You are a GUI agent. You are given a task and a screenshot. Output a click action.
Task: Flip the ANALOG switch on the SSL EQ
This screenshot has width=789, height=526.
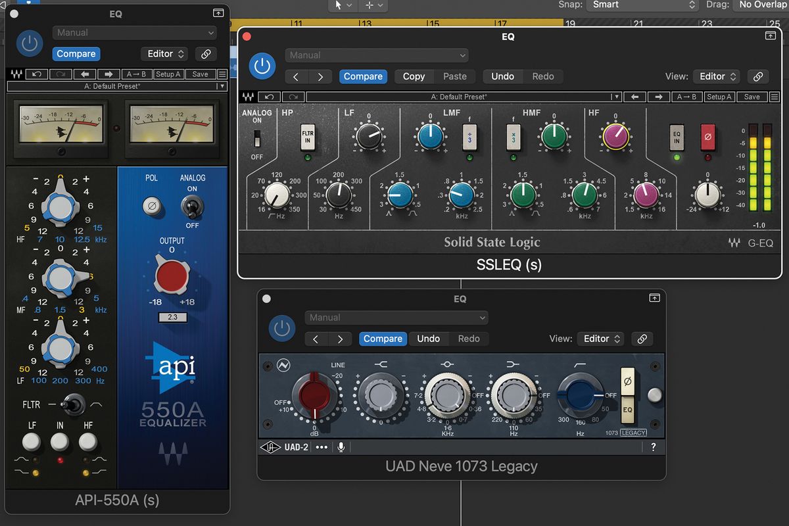tap(256, 138)
